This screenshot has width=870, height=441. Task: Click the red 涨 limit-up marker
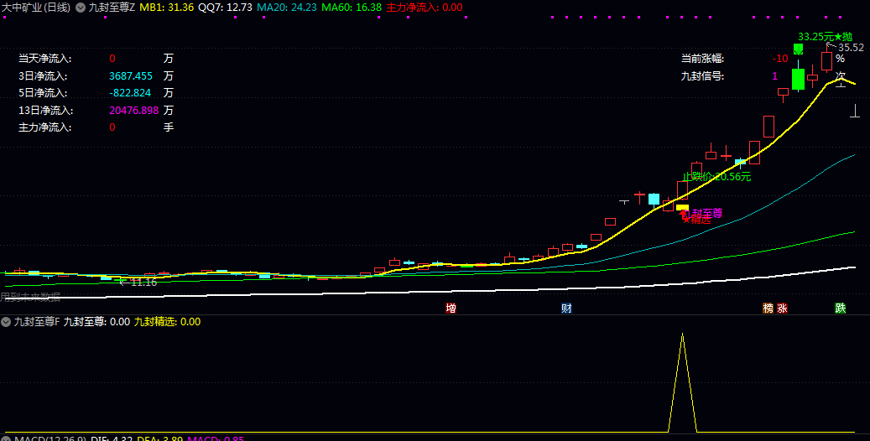point(782,308)
